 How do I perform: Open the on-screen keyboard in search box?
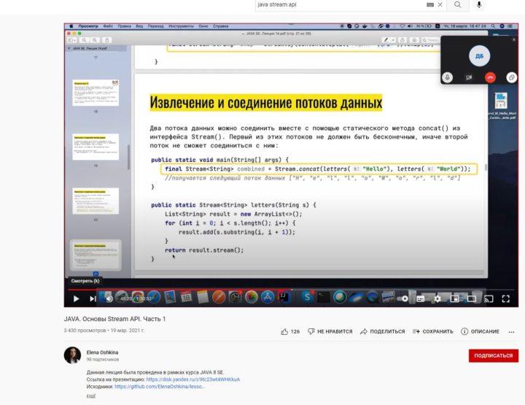click(x=430, y=4)
